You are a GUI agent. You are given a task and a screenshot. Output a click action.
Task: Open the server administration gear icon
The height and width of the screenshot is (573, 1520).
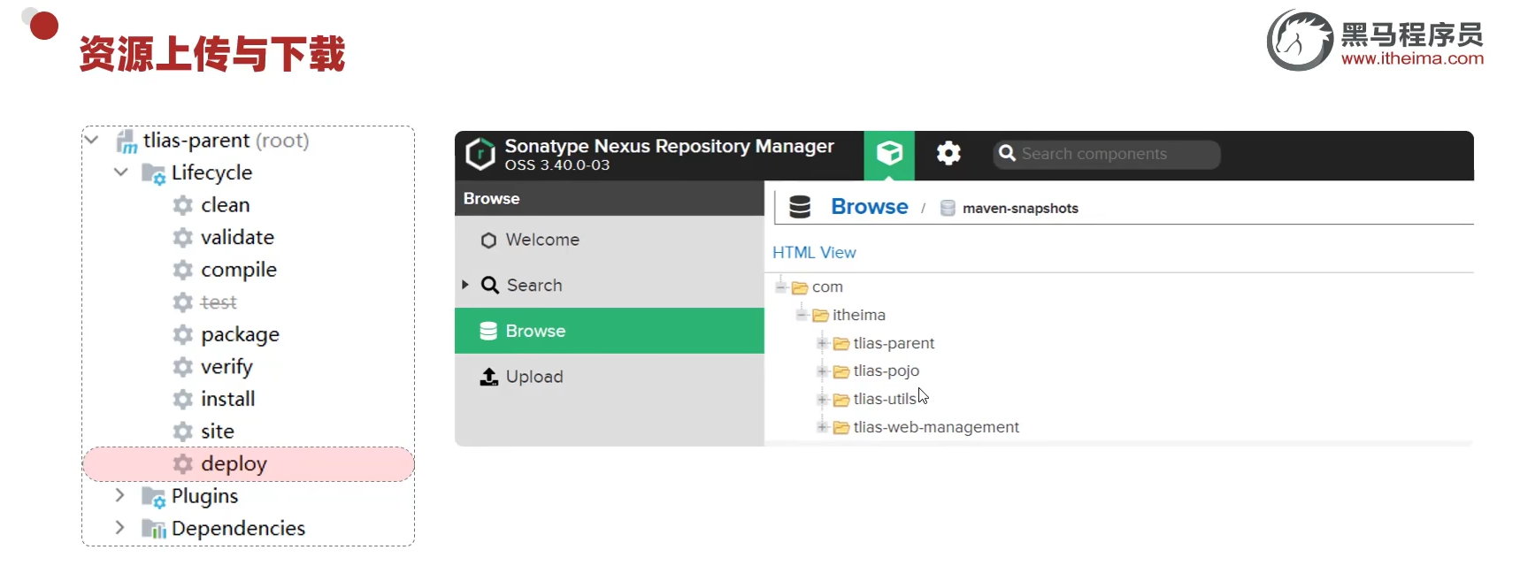coord(948,154)
